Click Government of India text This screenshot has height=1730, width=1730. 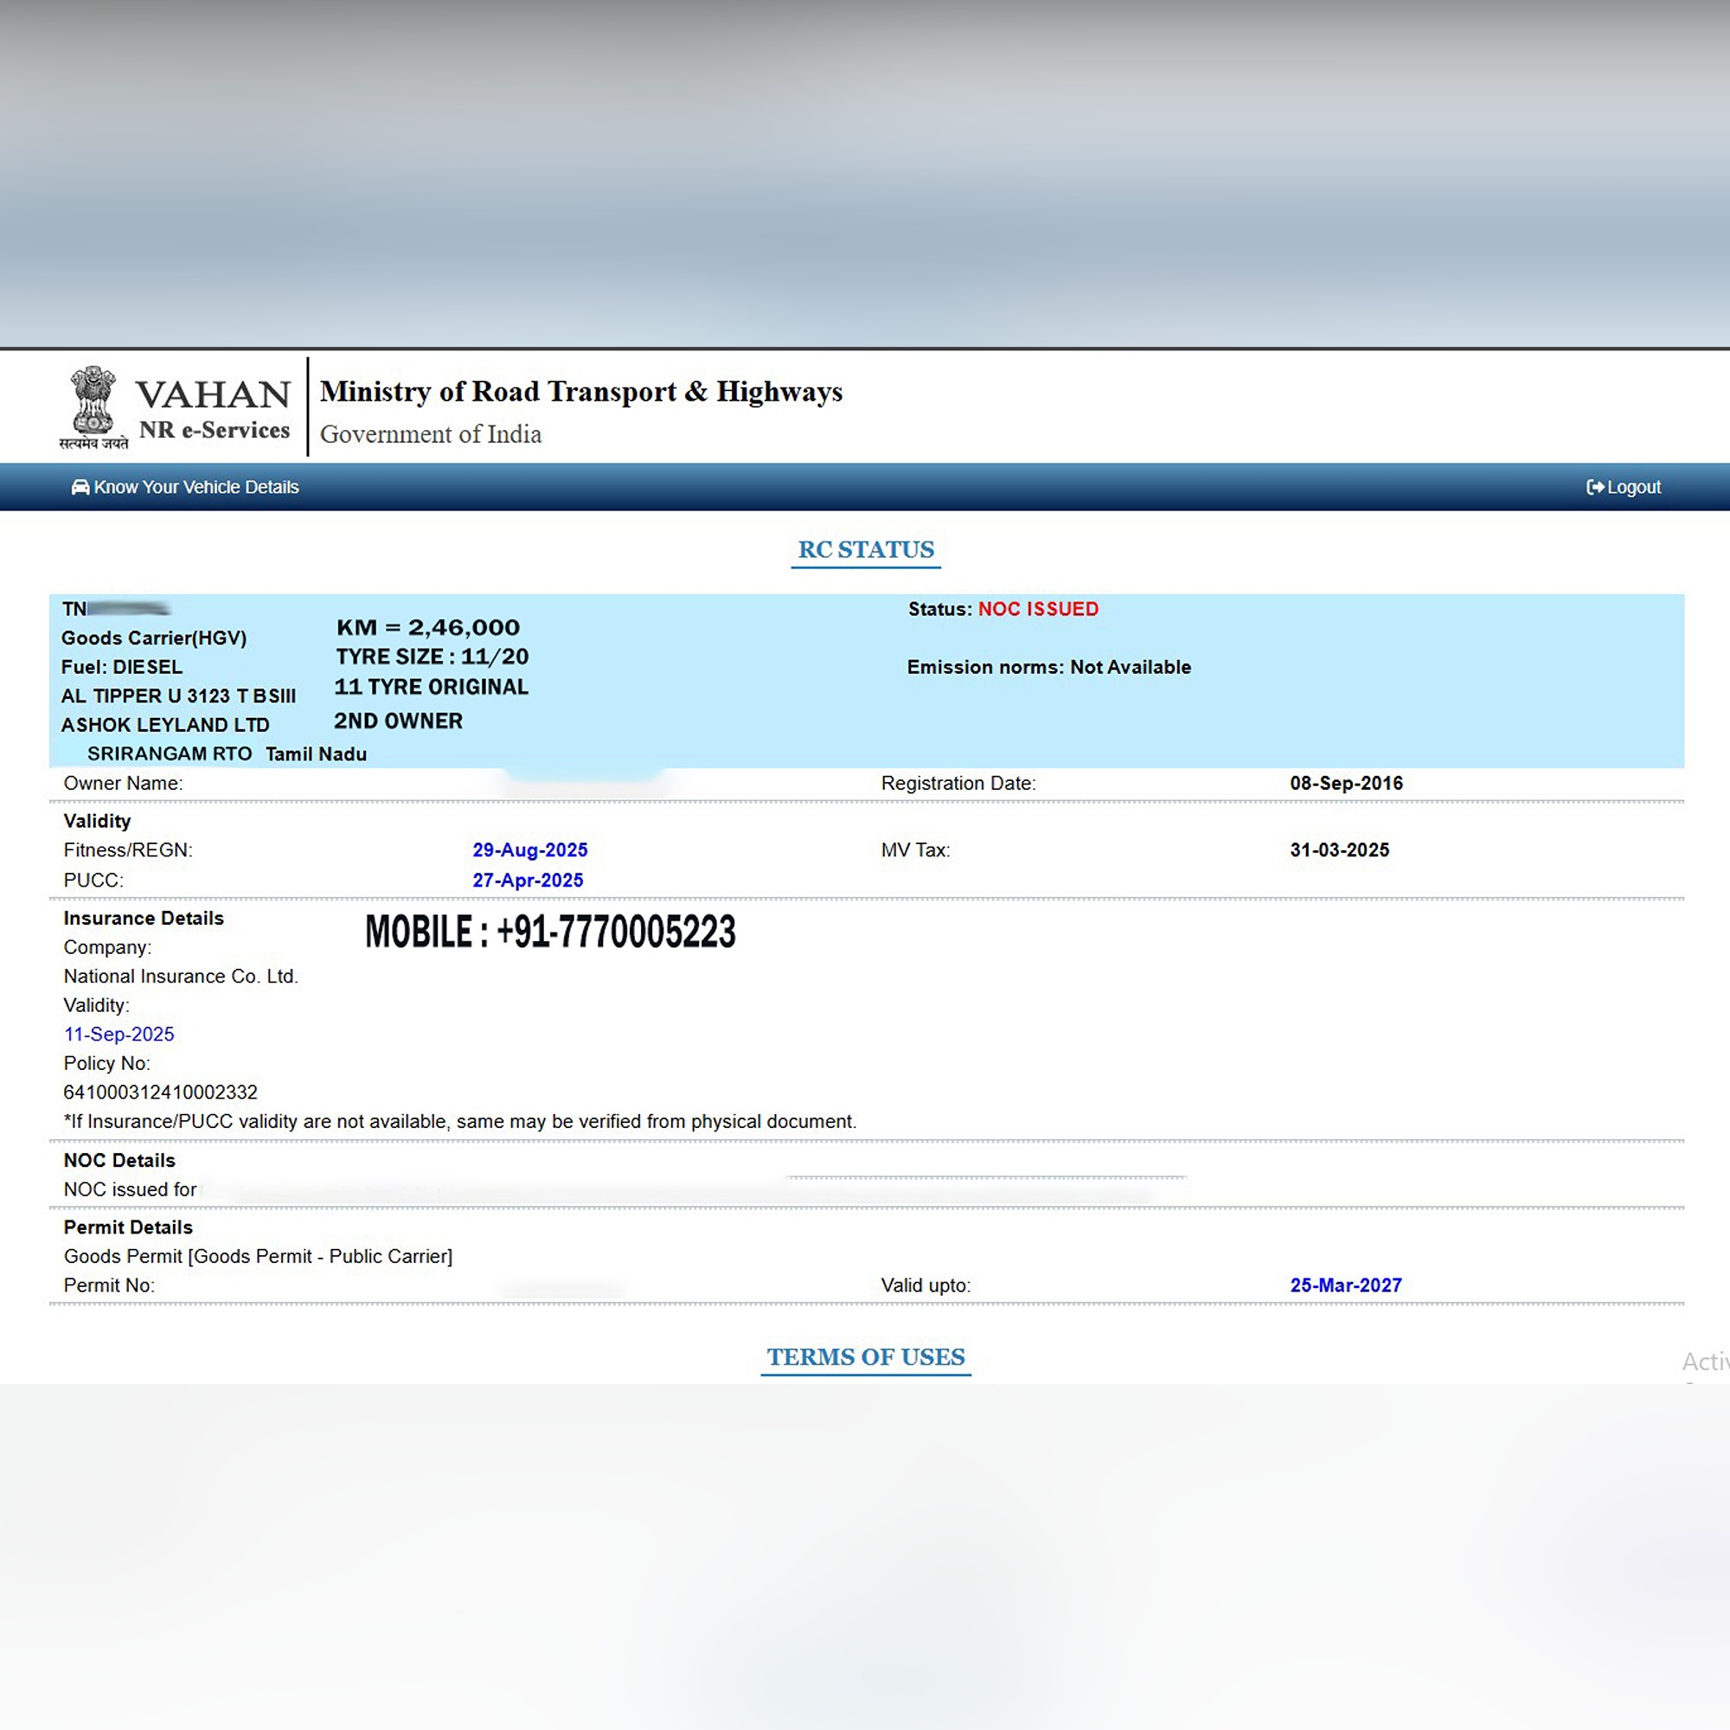click(x=431, y=434)
